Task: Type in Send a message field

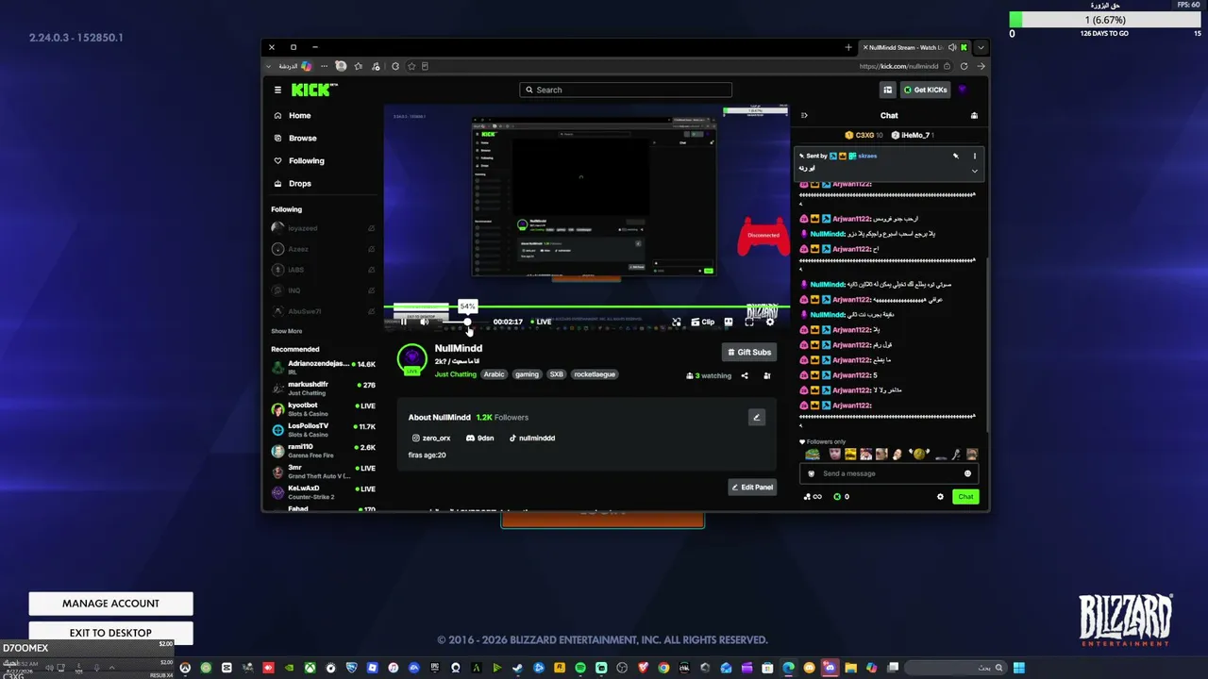Action: click(x=887, y=473)
